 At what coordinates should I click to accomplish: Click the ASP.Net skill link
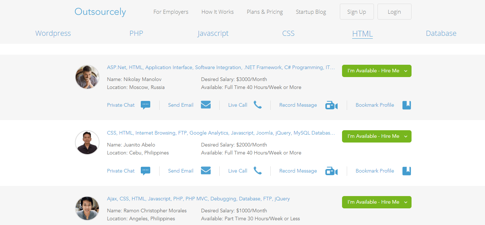116,67
